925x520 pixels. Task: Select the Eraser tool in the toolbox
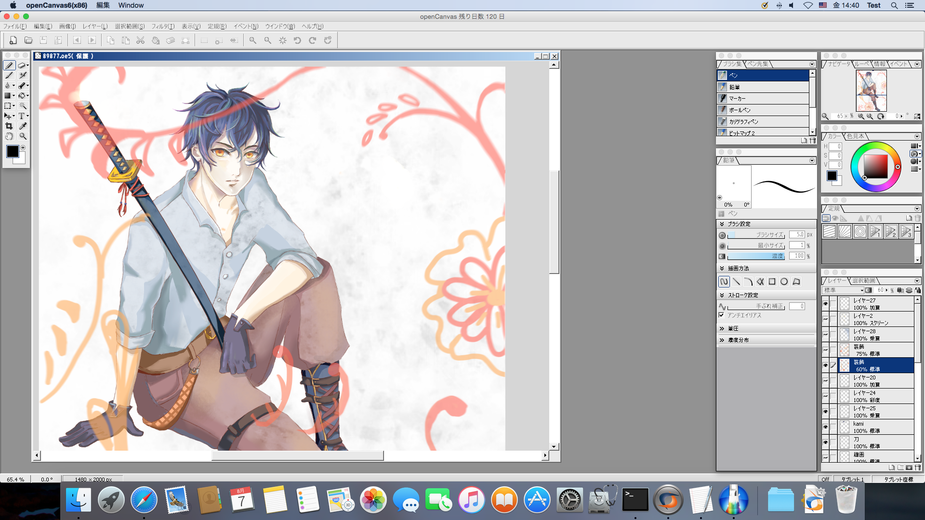point(22,65)
